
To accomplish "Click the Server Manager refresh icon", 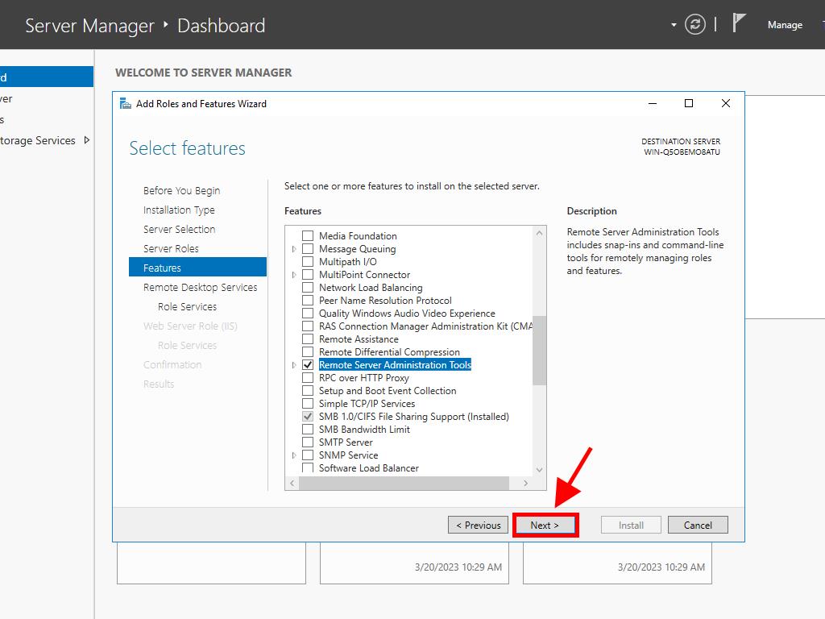I will point(694,25).
